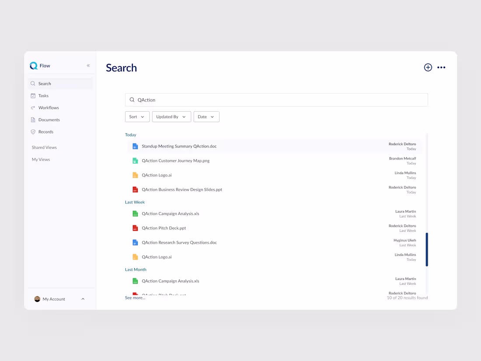Open Standup Meeting Summary QAction.doc
The image size is (481, 361).
179,146
